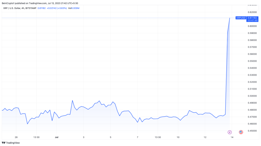Click the XRPUSD symbol price tag
The width and height of the screenshot is (261, 146).
[x=241, y=18]
